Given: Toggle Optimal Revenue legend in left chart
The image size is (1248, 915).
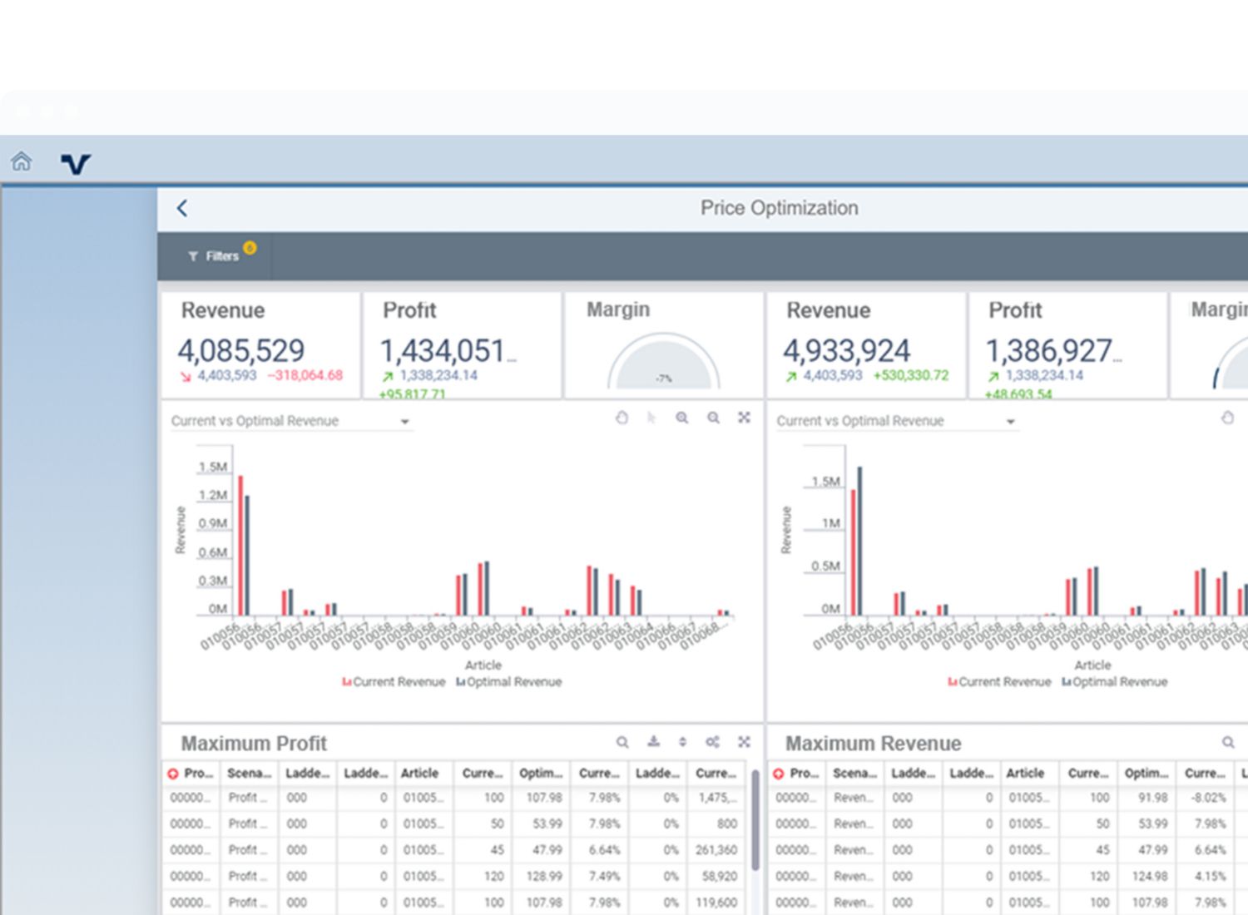Looking at the screenshot, I should tap(508, 682).
